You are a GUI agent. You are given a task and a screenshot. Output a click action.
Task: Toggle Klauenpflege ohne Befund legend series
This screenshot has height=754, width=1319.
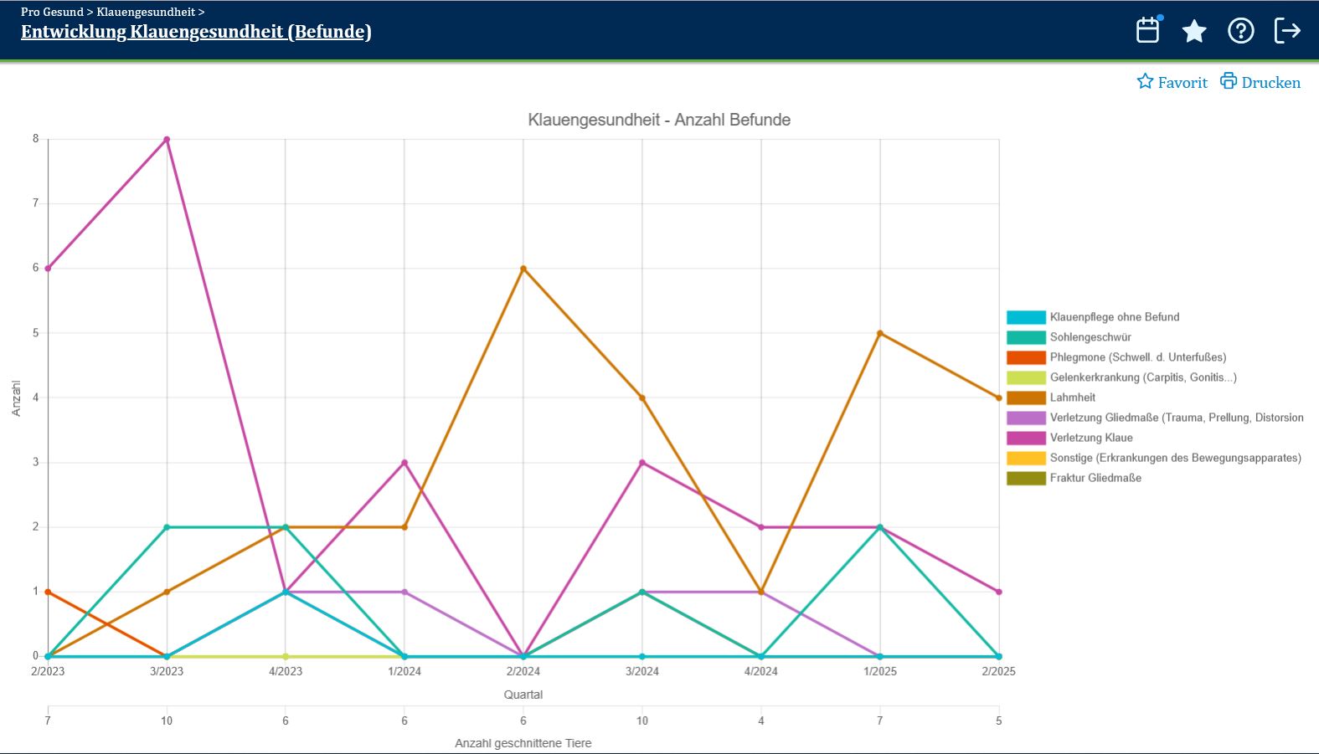(x=1114, y=317)
